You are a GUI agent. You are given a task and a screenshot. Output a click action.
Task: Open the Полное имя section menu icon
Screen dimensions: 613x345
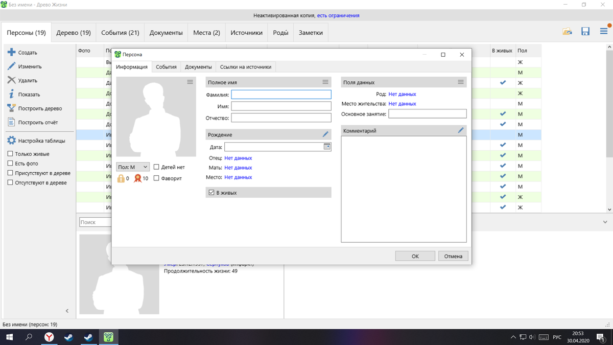pos(325,82)
